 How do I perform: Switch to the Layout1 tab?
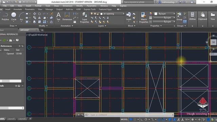(11, 119)
